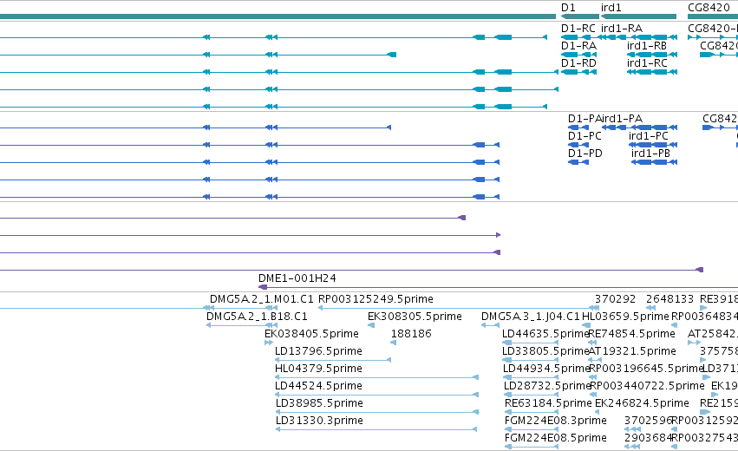Open protein ird1-PA label

(x=622, y=119)
